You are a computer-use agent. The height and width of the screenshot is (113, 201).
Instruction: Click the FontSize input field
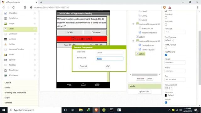click(x=175, y=32)
